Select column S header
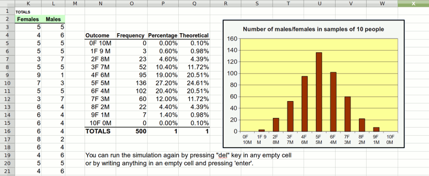429x176 pixels. click(256, 3)
